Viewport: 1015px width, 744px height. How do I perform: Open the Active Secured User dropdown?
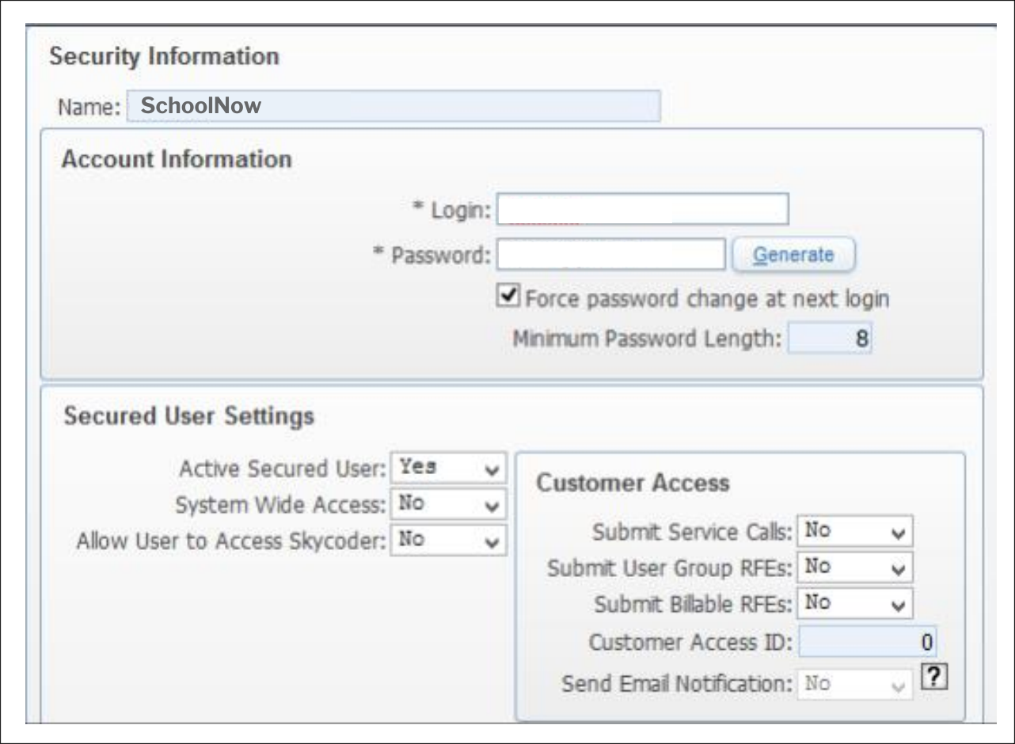tap(448, 468)
